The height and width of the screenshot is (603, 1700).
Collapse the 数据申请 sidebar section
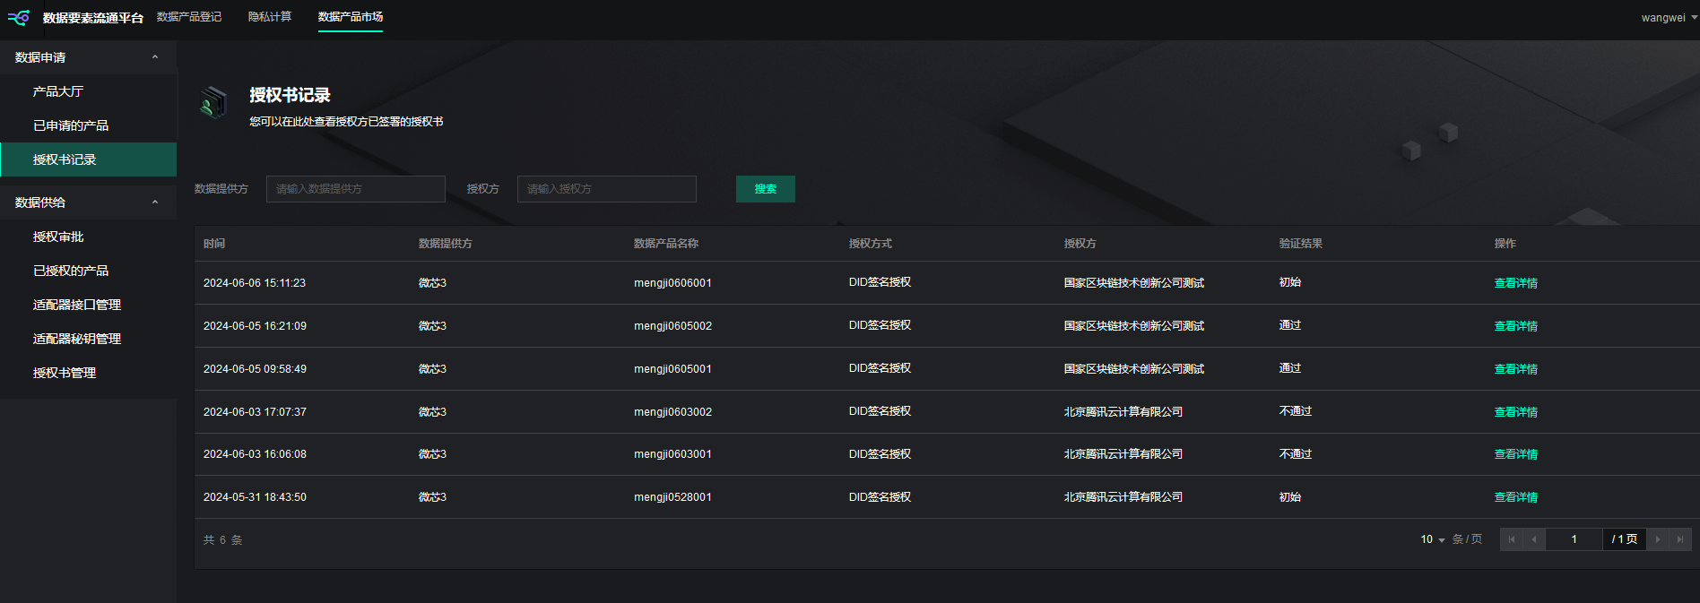tap(155, 57)
